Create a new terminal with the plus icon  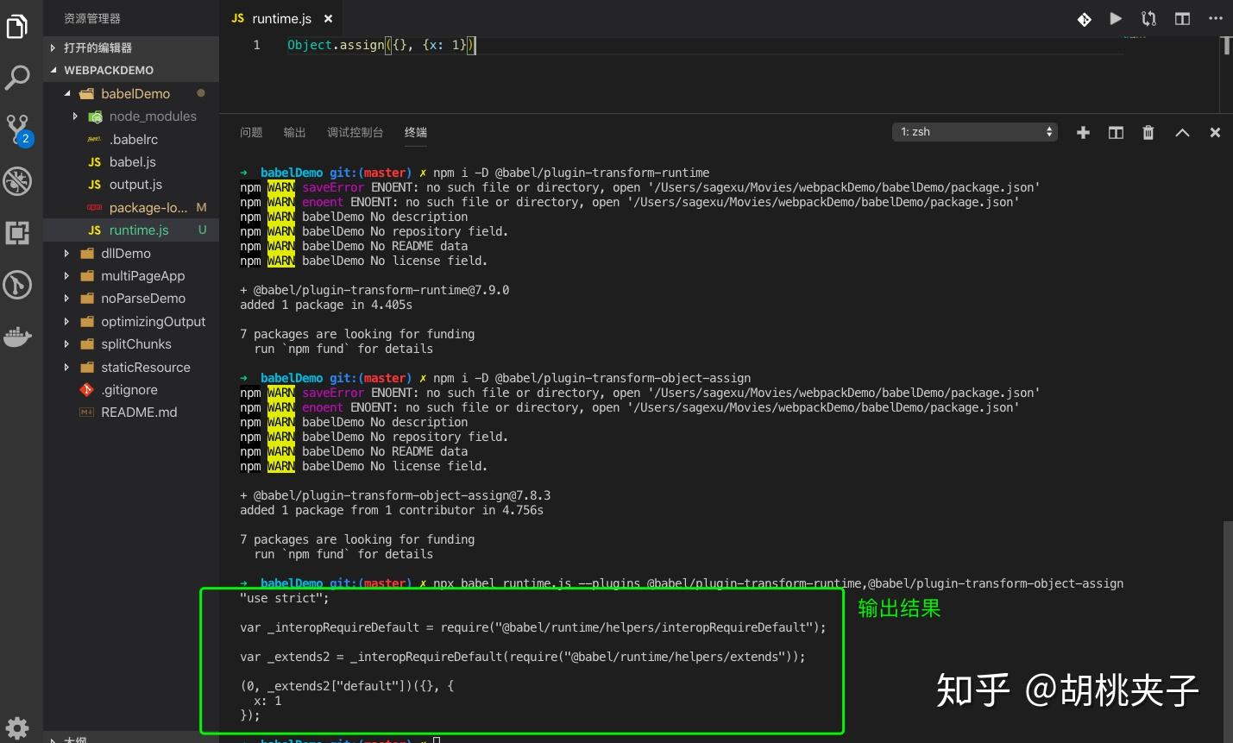pyautogui.click(x=1083, y=132)
